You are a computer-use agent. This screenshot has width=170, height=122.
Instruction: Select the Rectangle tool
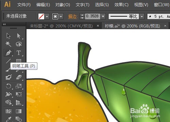tap(19, 61)
